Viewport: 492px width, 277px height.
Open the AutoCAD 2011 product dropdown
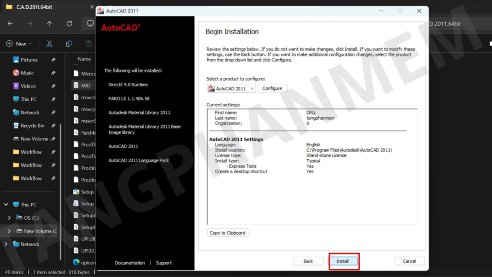(x=231, y=88)
